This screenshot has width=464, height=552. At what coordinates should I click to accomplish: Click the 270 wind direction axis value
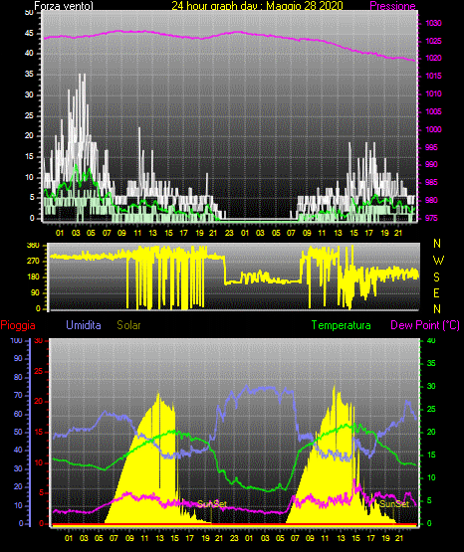click(x=33, y=262)
